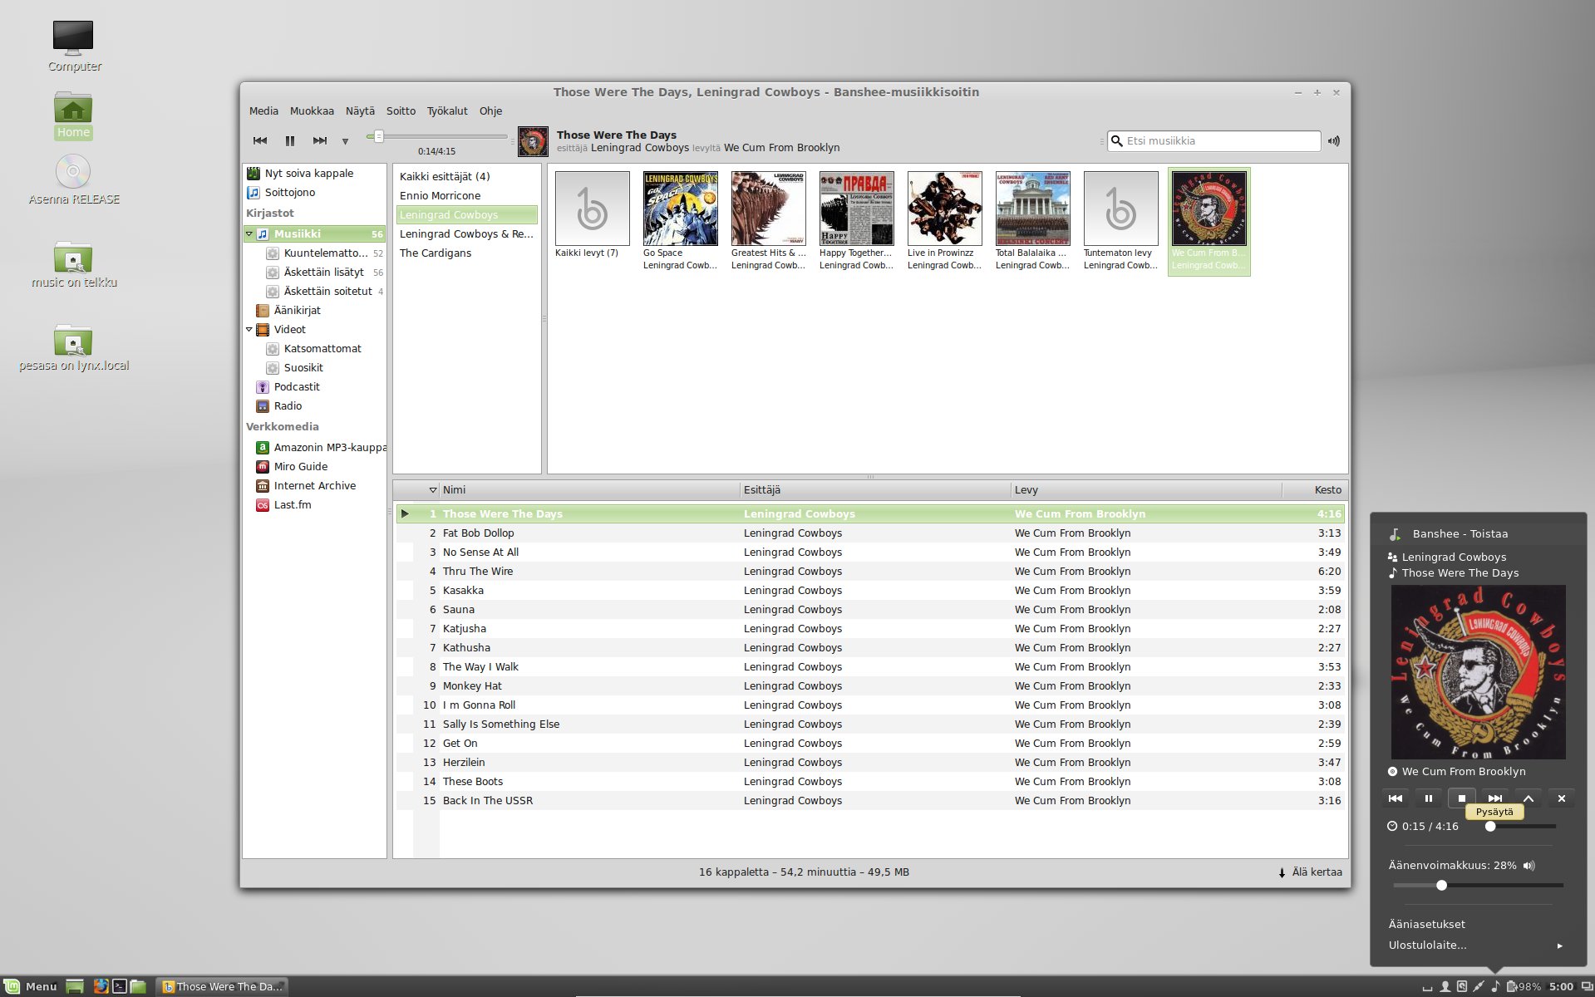The width and height of the screenshot is (1595, 997).
Task: Select Kaikki esittäjät (4) in artist list
Action: [x=466, y=176]
